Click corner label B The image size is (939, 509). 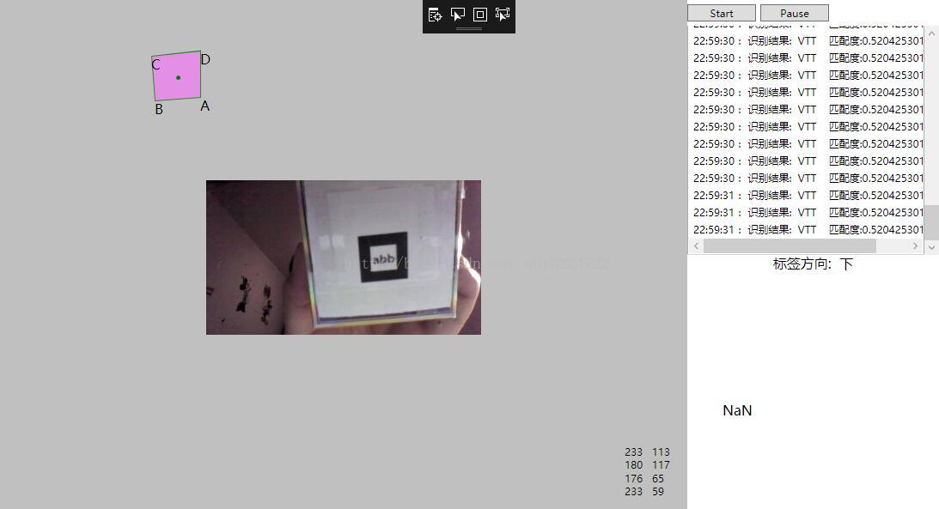pos(159,110)
